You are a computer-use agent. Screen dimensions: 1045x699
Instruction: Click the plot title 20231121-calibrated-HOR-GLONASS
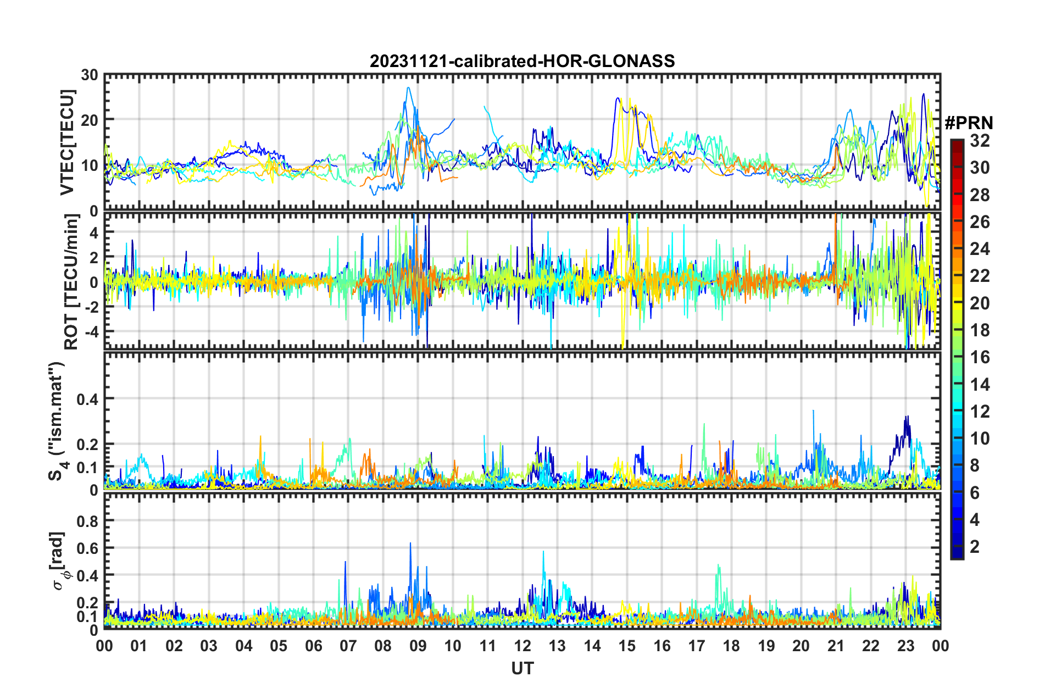point(522,61)
